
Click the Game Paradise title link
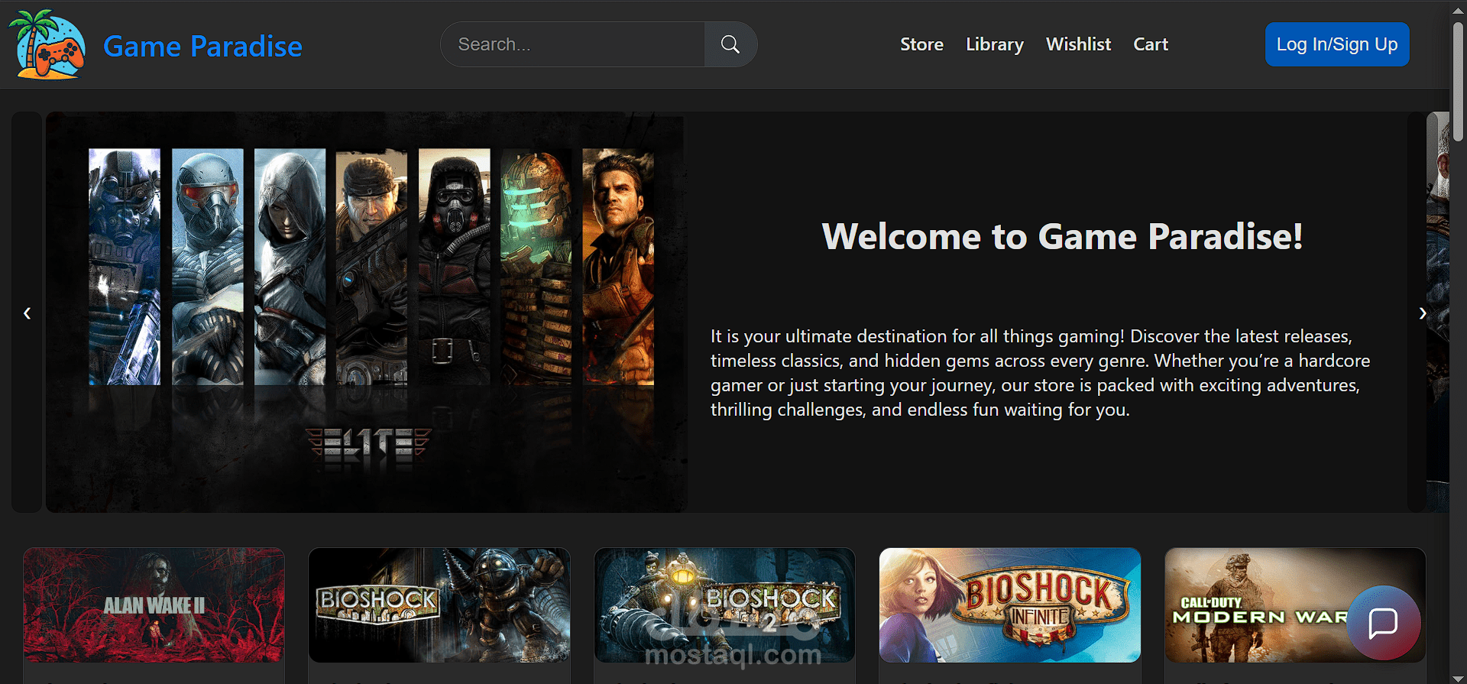tap(202, 46)
